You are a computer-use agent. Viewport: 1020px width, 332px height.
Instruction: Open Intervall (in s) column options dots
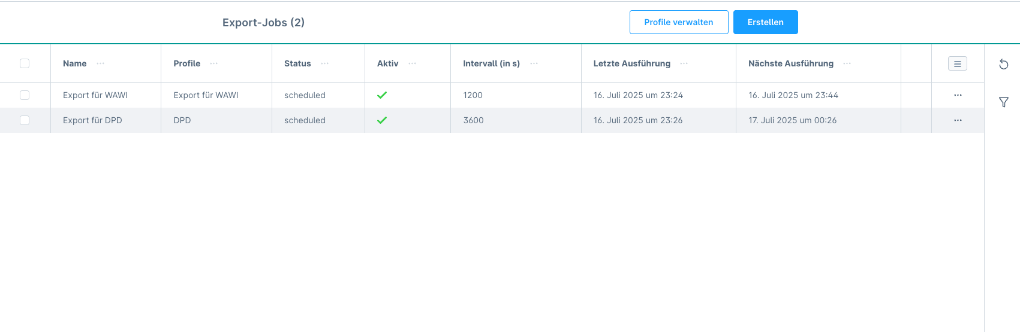click(x=534, y=63)
